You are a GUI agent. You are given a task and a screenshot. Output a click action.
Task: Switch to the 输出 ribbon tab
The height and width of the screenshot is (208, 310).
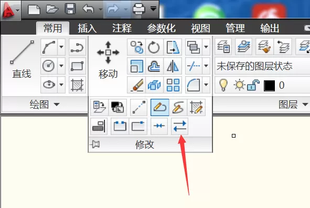coord(270,28)
